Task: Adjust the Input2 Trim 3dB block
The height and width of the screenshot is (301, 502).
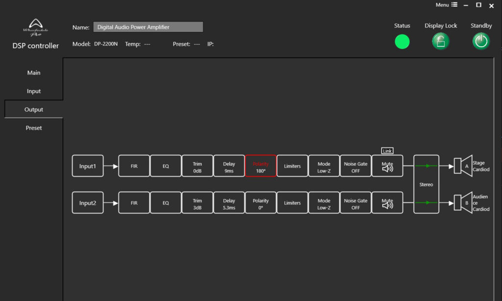Action: pos(197,202)
